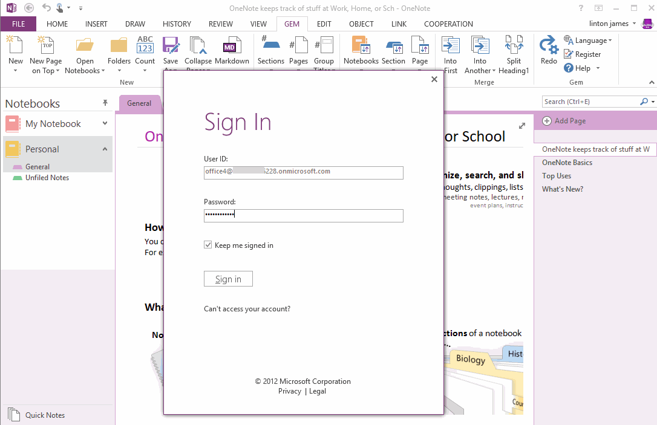Image resolution: width=657 pixels, height=425 pixels.
Task: Click New Page on Top icon
Action: [x=45, y=45]
